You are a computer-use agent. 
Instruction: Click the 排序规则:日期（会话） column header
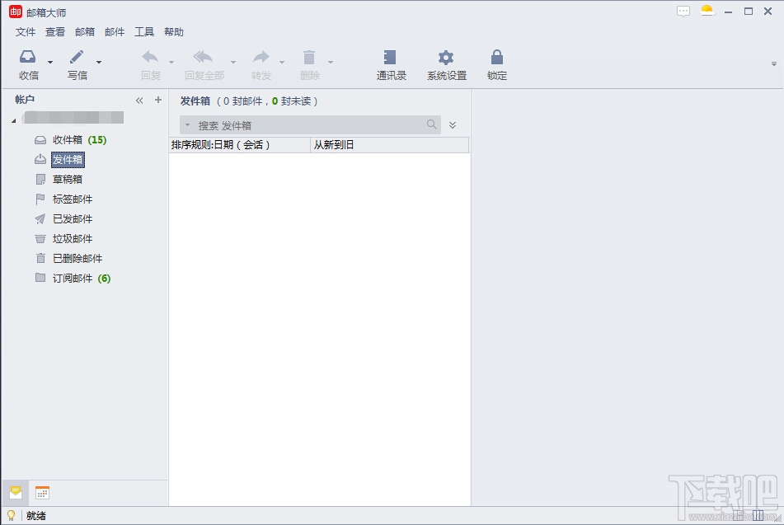[x=240, y=145]
